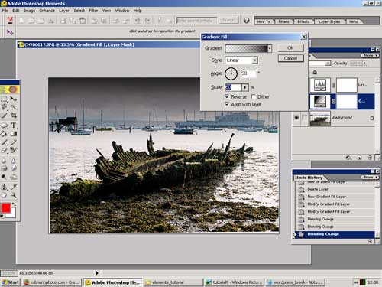This screenshot has width=382, height=287.
Task: Select the Brush tool
Action: tap(4, 142)
